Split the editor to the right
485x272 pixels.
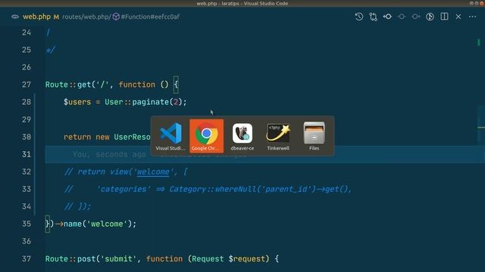pos(444,17)
